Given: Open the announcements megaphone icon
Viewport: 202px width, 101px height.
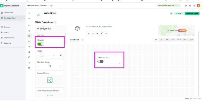Looking at the screenshot, I should pos(186,6).
